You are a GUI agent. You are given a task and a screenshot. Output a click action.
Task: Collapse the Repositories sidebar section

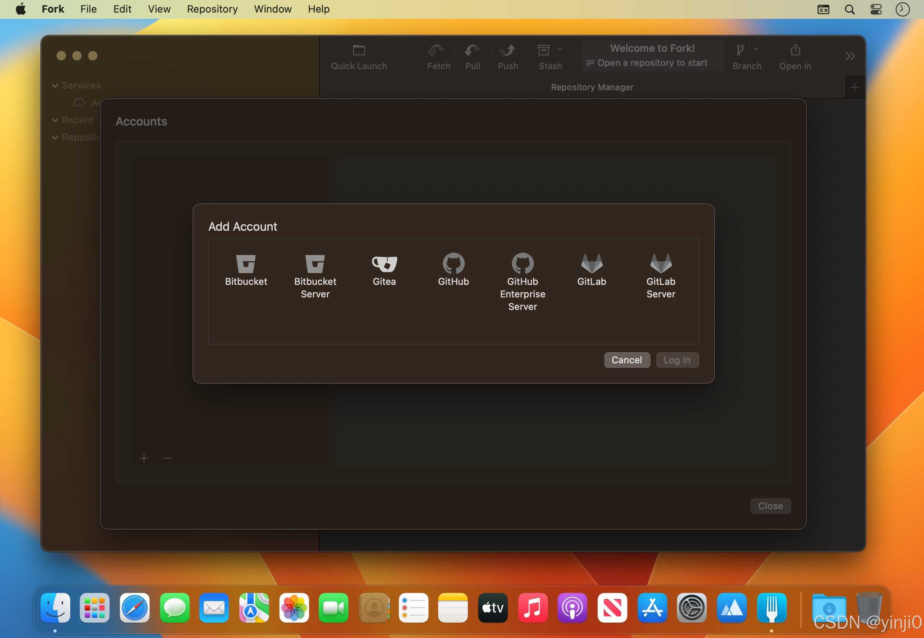pyautogui.click(x=55, y=137)
